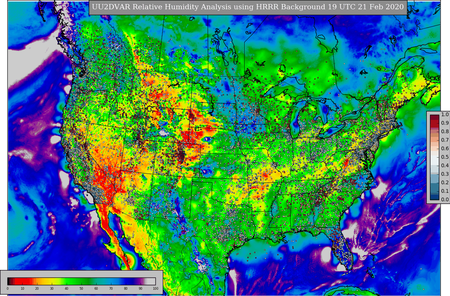
Task: Click the 50 tick on the humidity scale
Action: (81, 289)
